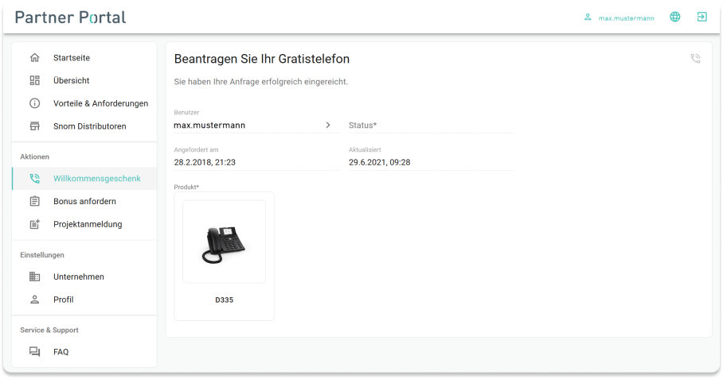The height and width of the screenshot is (379, 723).
Task: Click the logout icon in header
Action: [702, 17]
